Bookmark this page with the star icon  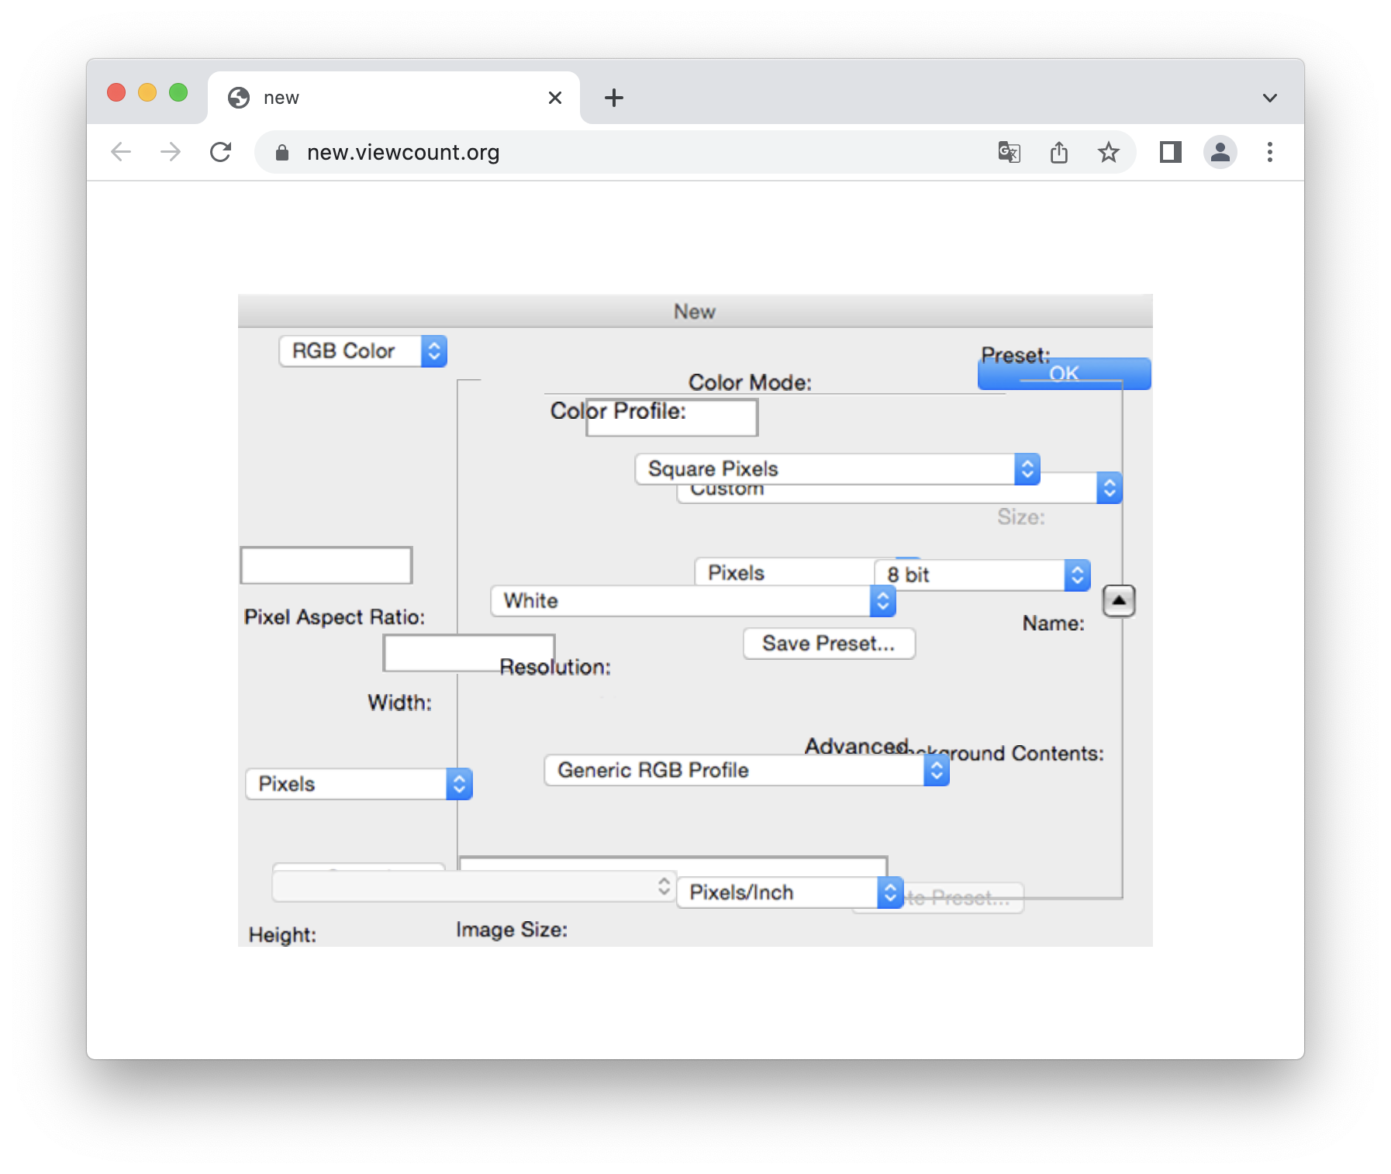tap(1109, 152)
